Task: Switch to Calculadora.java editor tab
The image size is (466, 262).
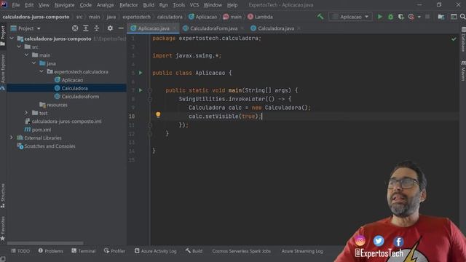Action: [x=275, y=28]
